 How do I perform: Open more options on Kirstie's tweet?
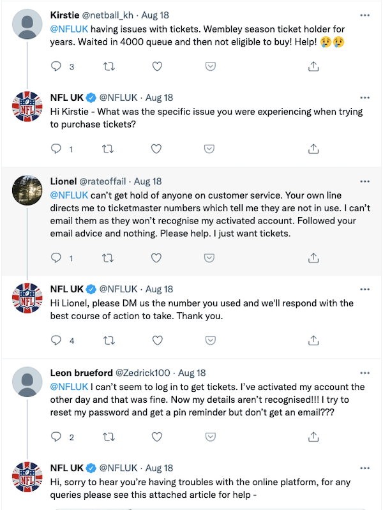364,15
